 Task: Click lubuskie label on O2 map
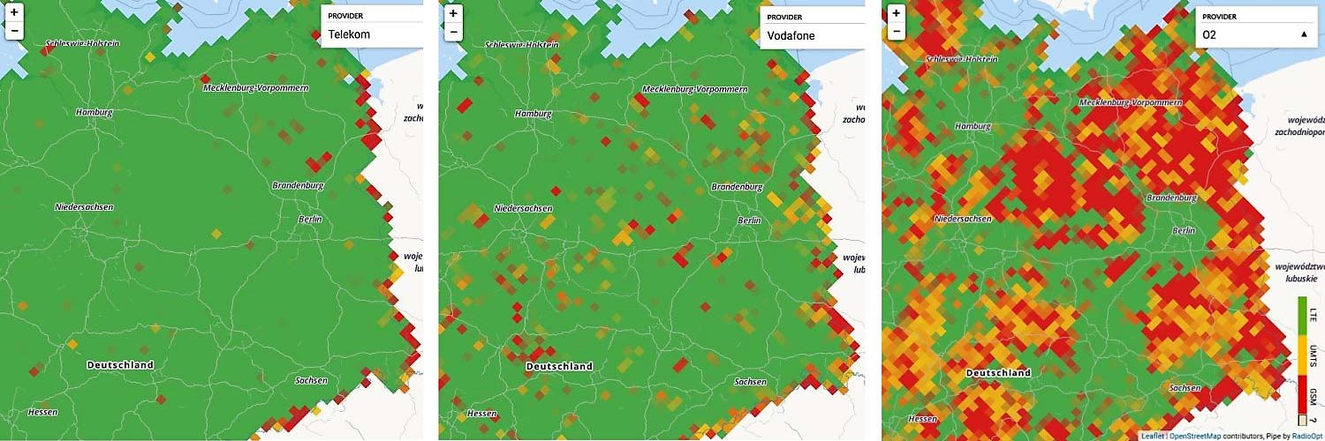click(1300, 278)
